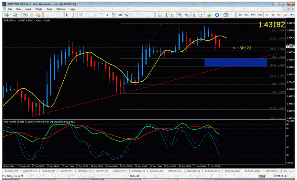Toggle Chart Shift from right border
This screenshot has height=180, width=297.
pyautogui.click(x=201, y=15)
